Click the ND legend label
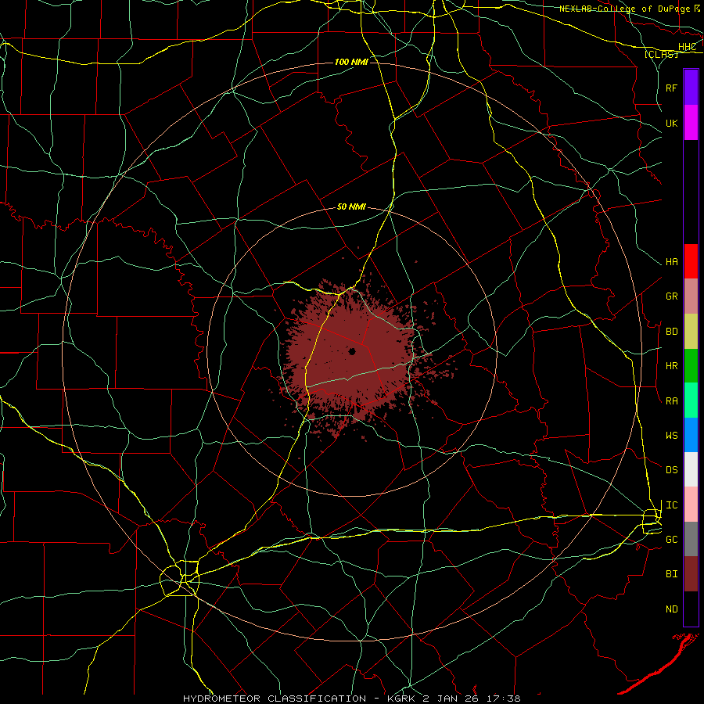 click(x=671, y=609)
